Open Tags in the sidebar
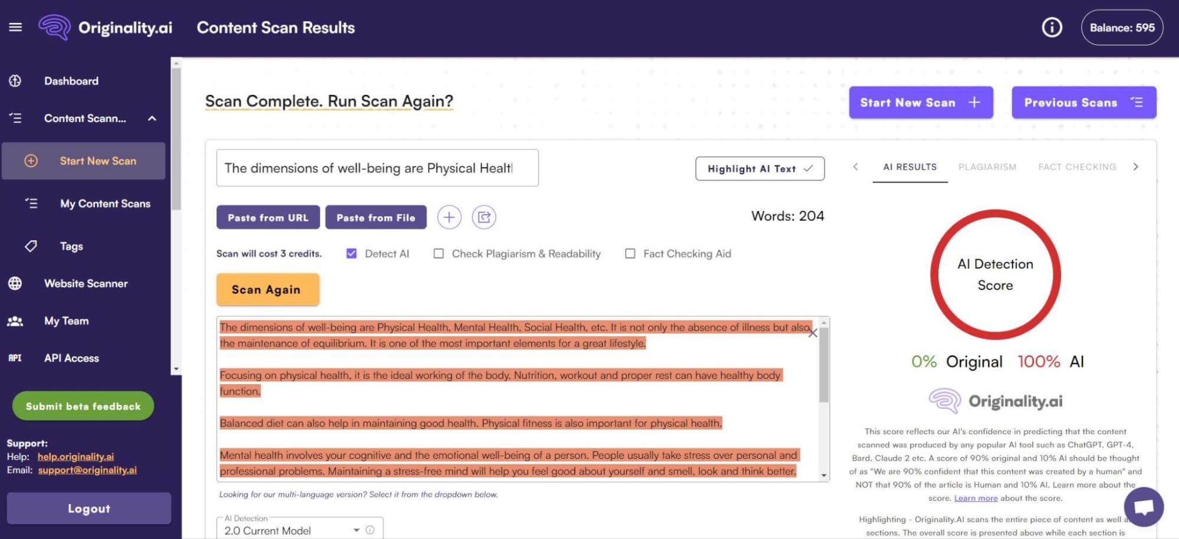1179x539 pixels. point(71,246)
